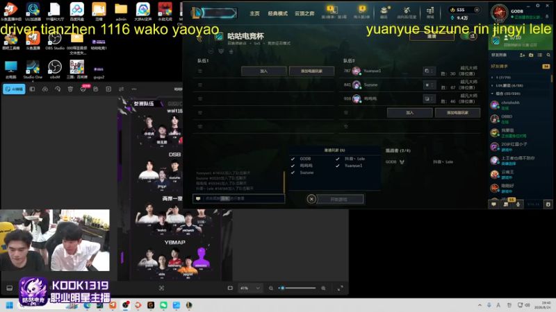This screenshot has width=556, height=312.
Task: Click the add friend icon in the friends panel
Action: click(523, 55)
